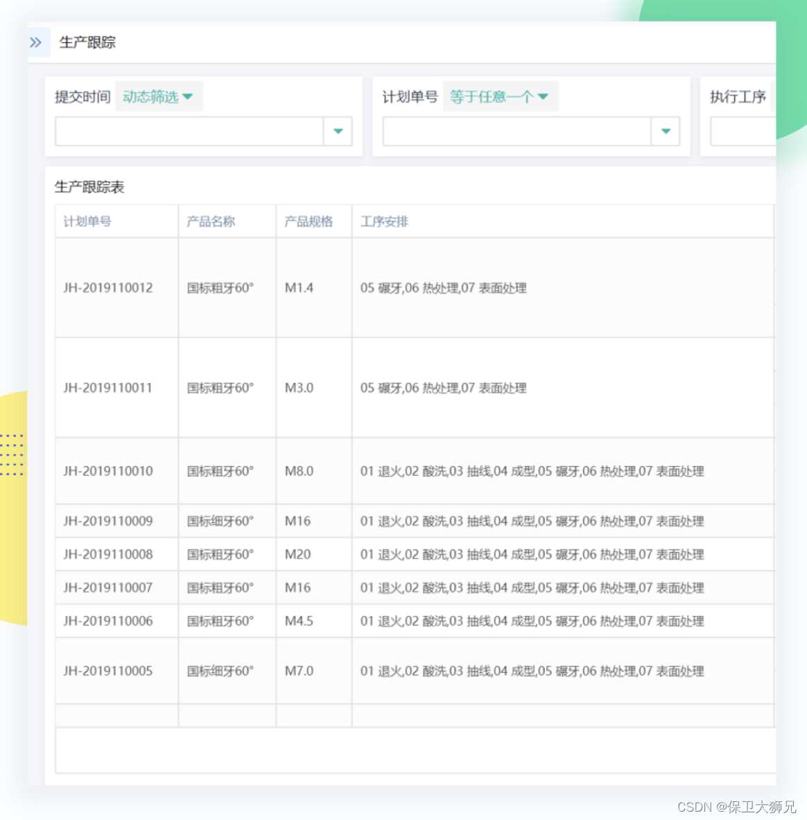Click process text in row JH-2019110012
The image size is (807, 820).
tap(443, 288)
